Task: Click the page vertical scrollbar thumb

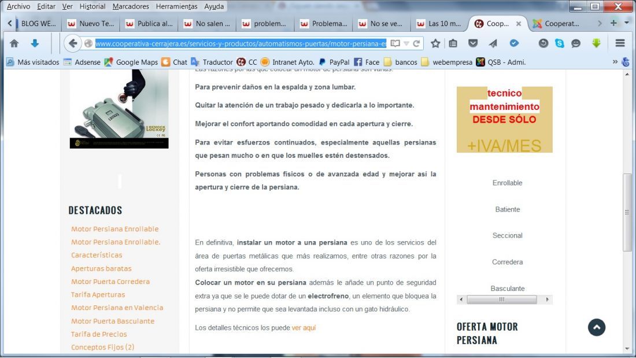Action: click(627, 212)
